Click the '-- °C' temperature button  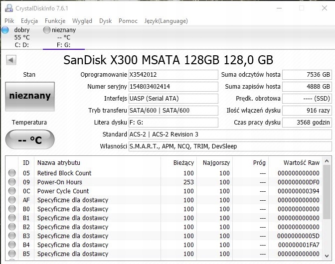30,139
